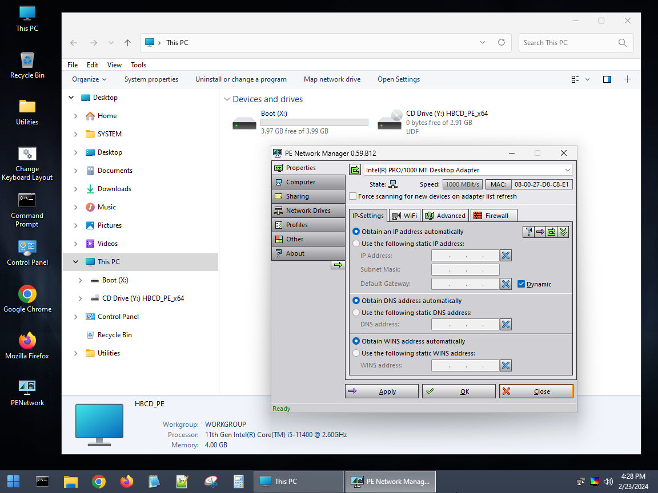The height and width of the screenshot is (493, 658).
Task: Select Use the following static DNS address
Action: click(356, 312)
